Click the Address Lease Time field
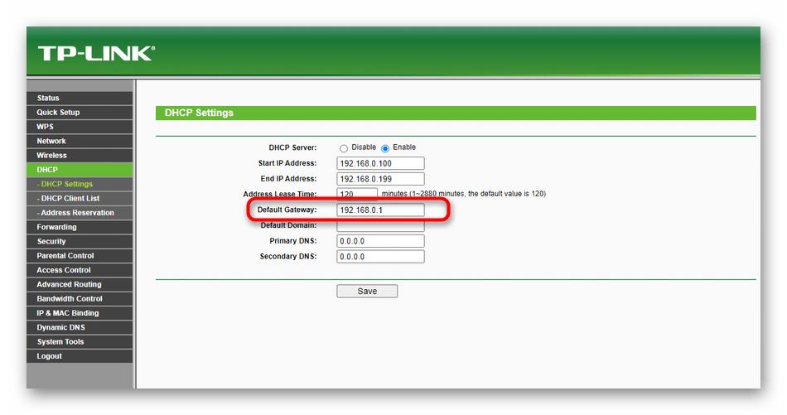This screenshot has width=787, height=415. 357,194
